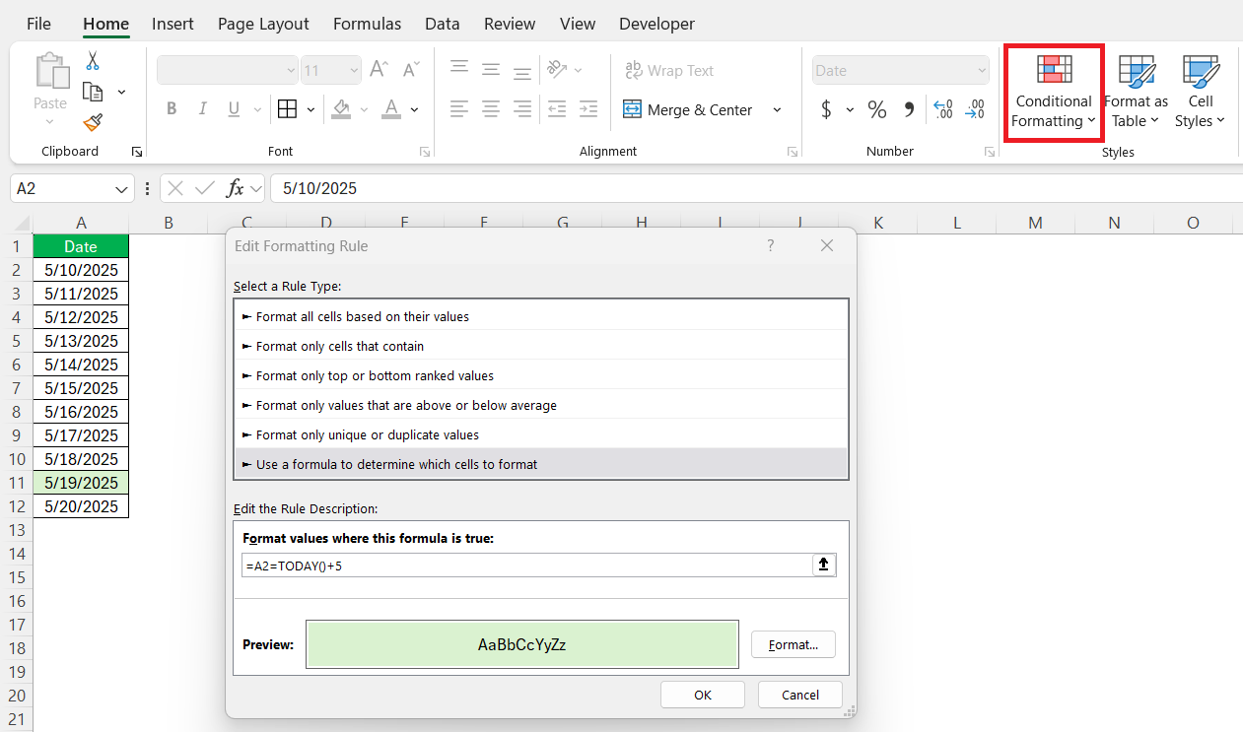Apply Comma Style format
1243x732 pixels.
coord(908,109)
